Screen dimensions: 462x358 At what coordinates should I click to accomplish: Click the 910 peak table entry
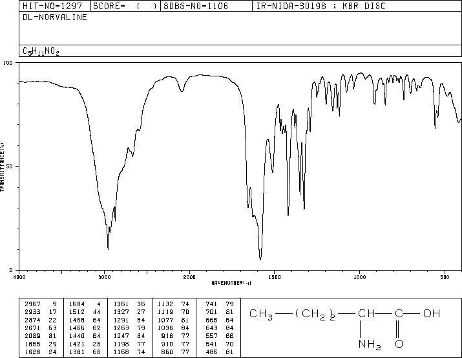click(167, 344)
